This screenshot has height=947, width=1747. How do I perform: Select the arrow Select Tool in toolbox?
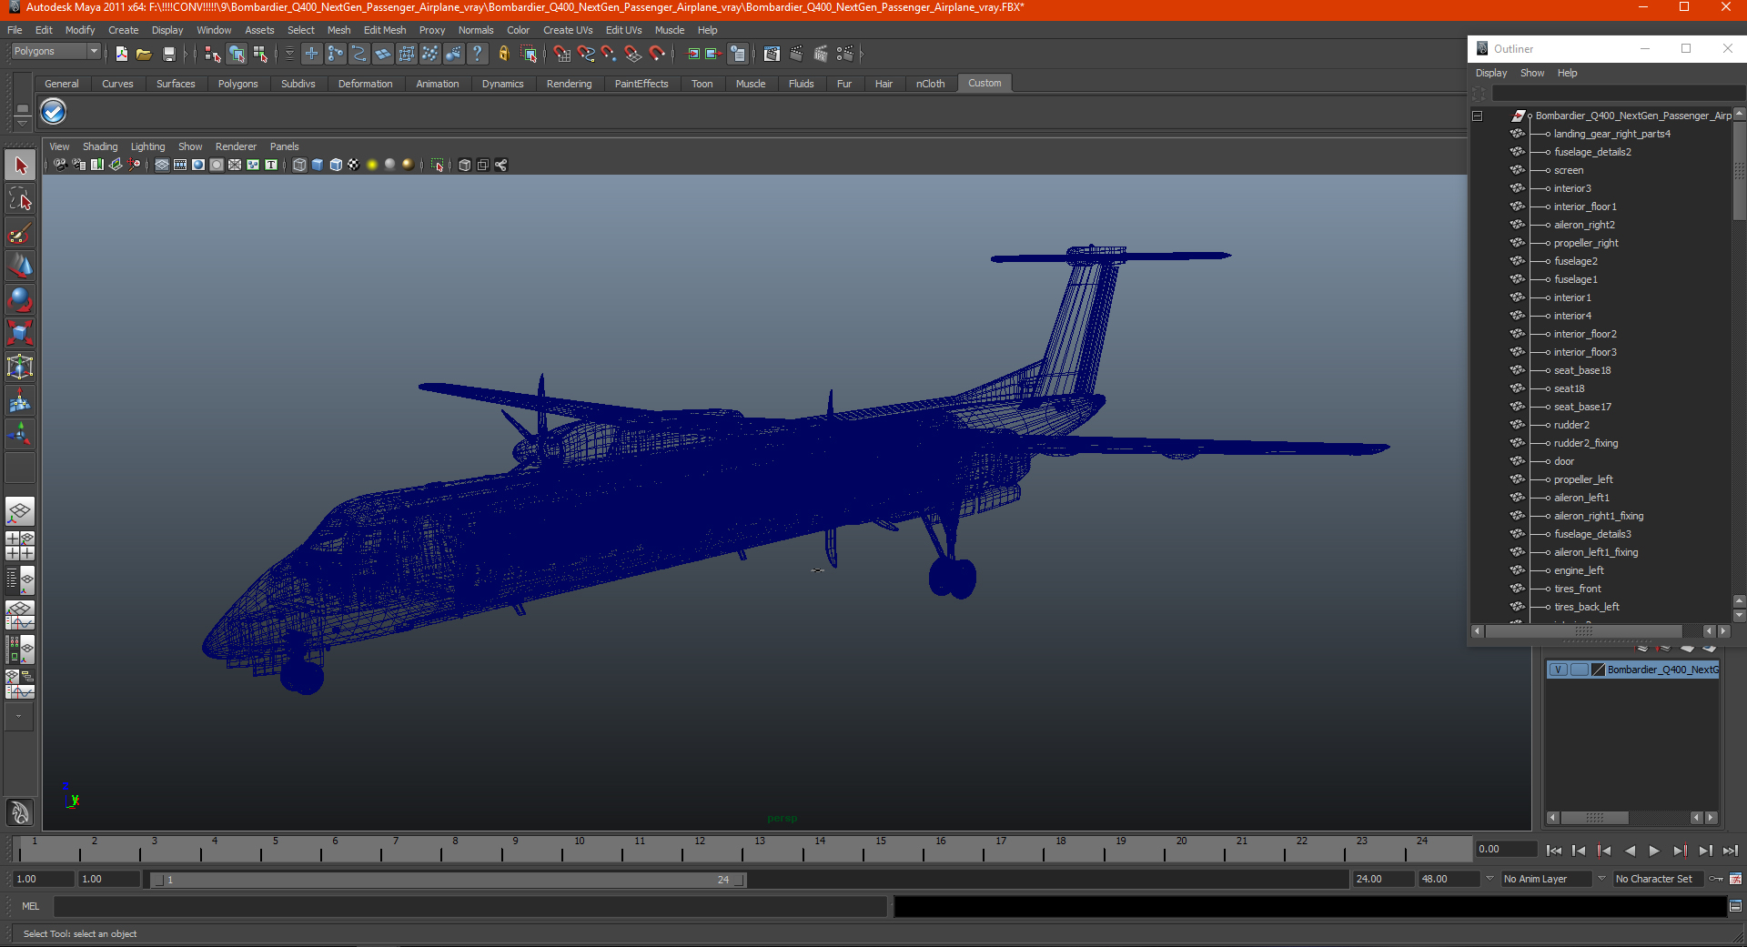coord(20,166)
